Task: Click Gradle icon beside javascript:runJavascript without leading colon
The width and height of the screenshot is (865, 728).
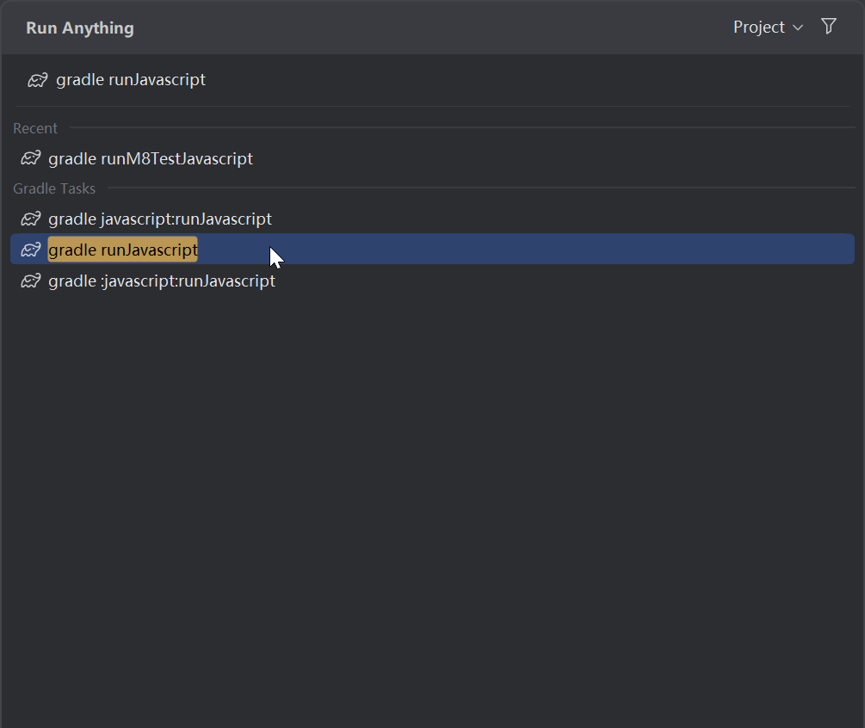Action: click(30, 219)
